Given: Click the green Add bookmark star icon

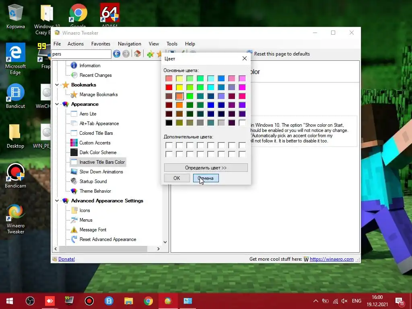Looking at the screenshot, I should (x=150, y=54).
